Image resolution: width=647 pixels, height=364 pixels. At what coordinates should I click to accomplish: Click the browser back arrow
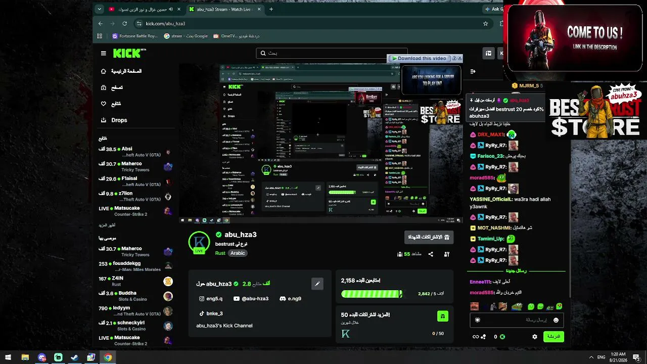[x=100, y=24]
